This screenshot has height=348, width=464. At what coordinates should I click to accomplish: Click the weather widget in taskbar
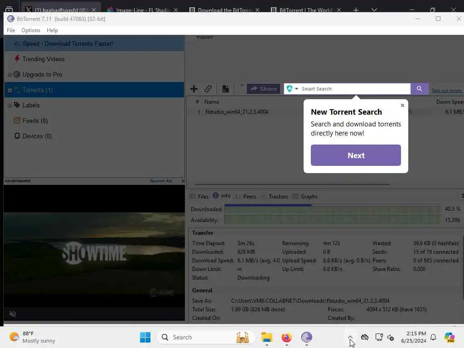32,337
